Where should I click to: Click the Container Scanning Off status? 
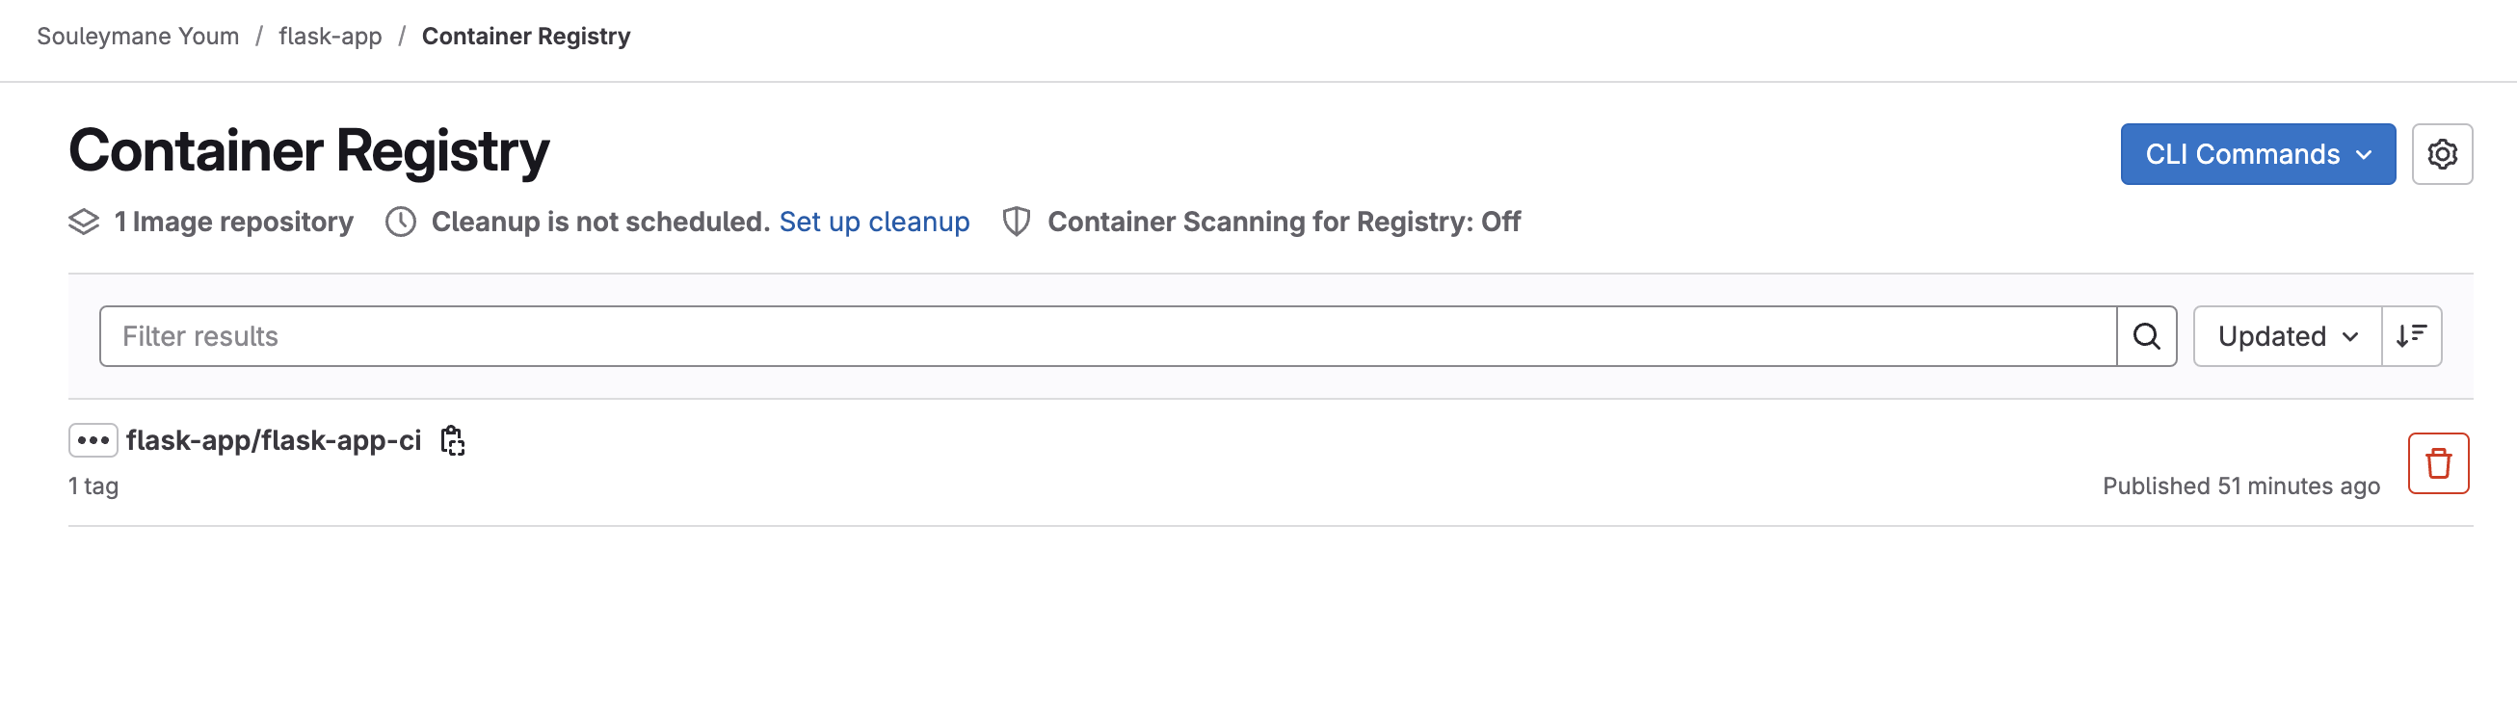click(x=1283, y=222)
